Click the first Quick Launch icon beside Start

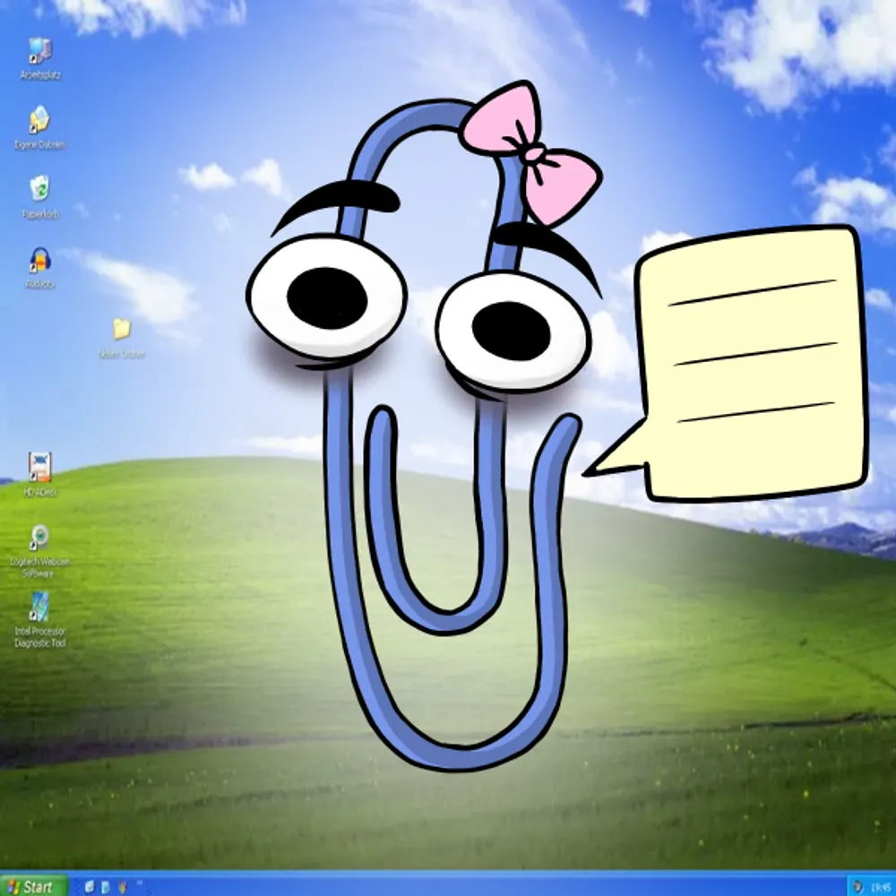tap(90, 886)
